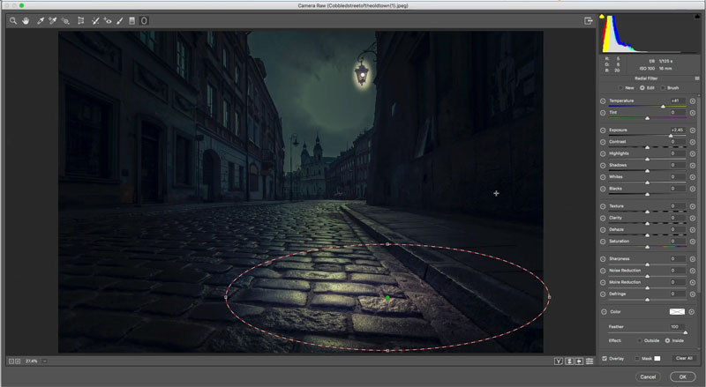Select the New radio button
Viewport: 706px width, 387px height.
(621, 88)
